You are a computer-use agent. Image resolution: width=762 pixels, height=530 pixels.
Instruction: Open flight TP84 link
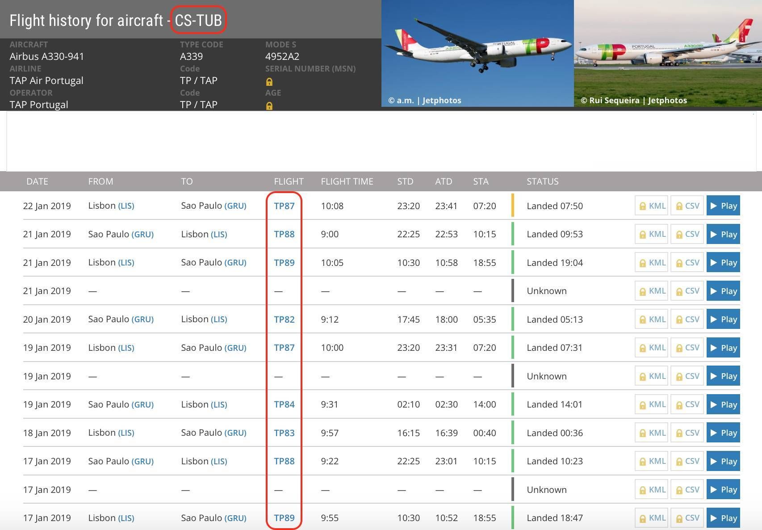point(284,404)
